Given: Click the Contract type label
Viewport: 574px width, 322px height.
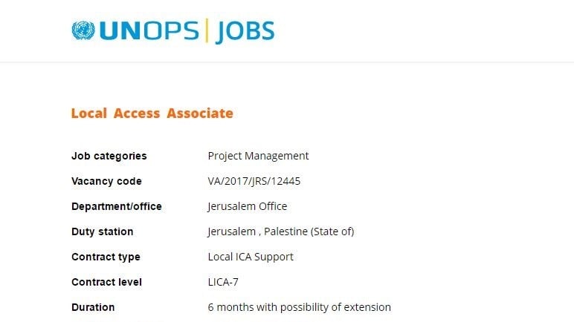Looking at the screenshot, I should pyautogui.click(x=106, y=257).
